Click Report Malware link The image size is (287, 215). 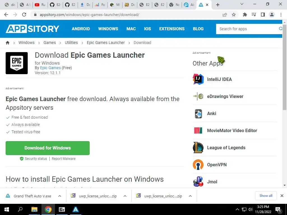tap(64, 159)
